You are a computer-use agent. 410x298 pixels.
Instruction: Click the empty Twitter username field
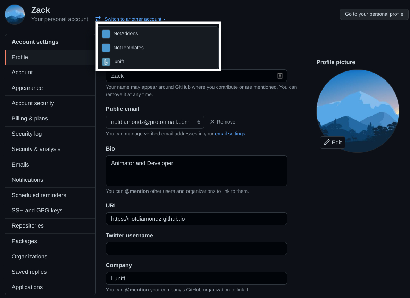[x=196, y=249]
